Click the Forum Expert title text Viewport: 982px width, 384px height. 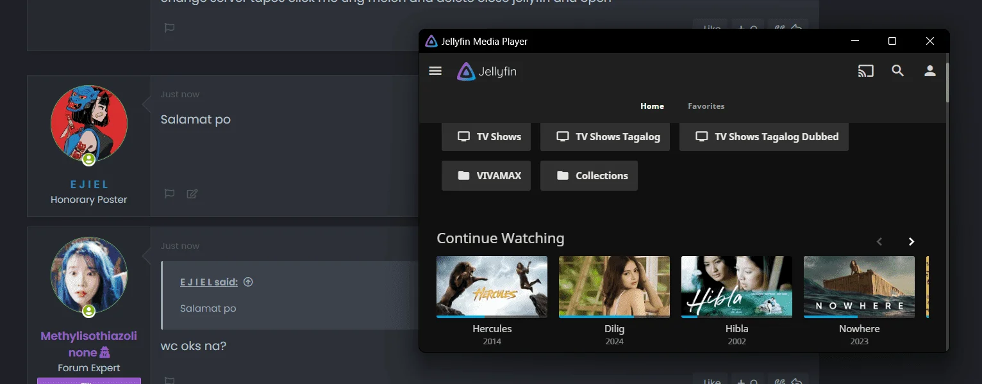coord(89,368)
